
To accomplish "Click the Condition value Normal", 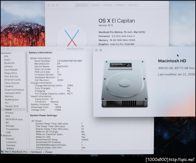I will coord(55,102).
